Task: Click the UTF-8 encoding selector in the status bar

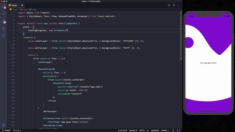Action: click(x=142, y=131)
